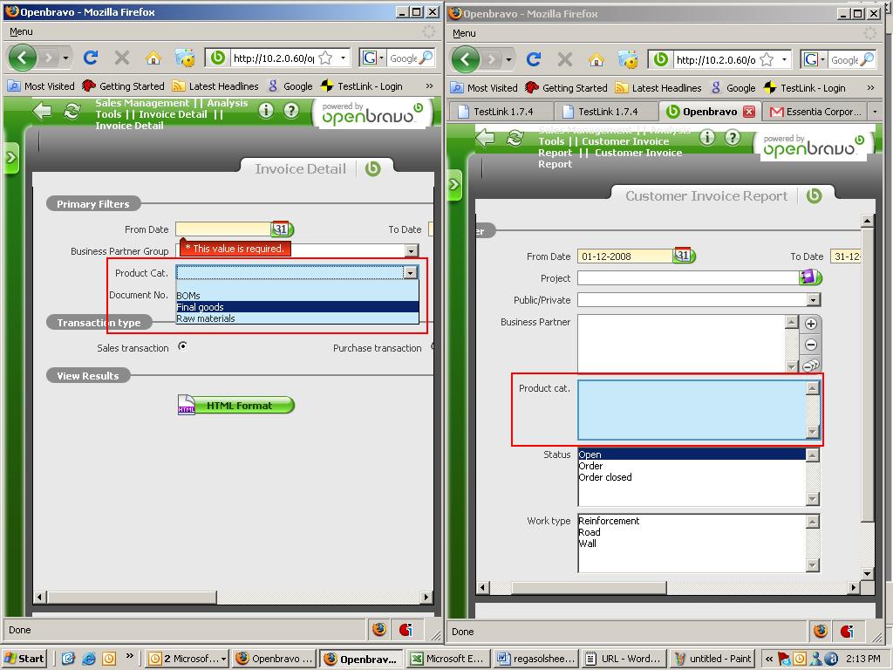This screenshot has height=670, width=893.
Task: Click the Start button on taskbar
Action: pyautogui.click(x=25, y=659)
